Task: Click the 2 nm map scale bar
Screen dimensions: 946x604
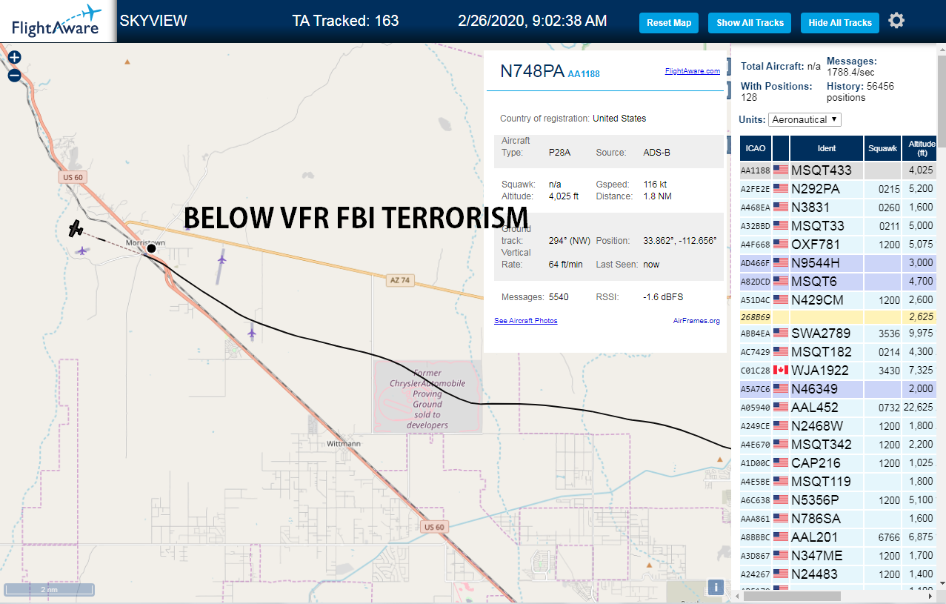Action: (x=49, y=590)
